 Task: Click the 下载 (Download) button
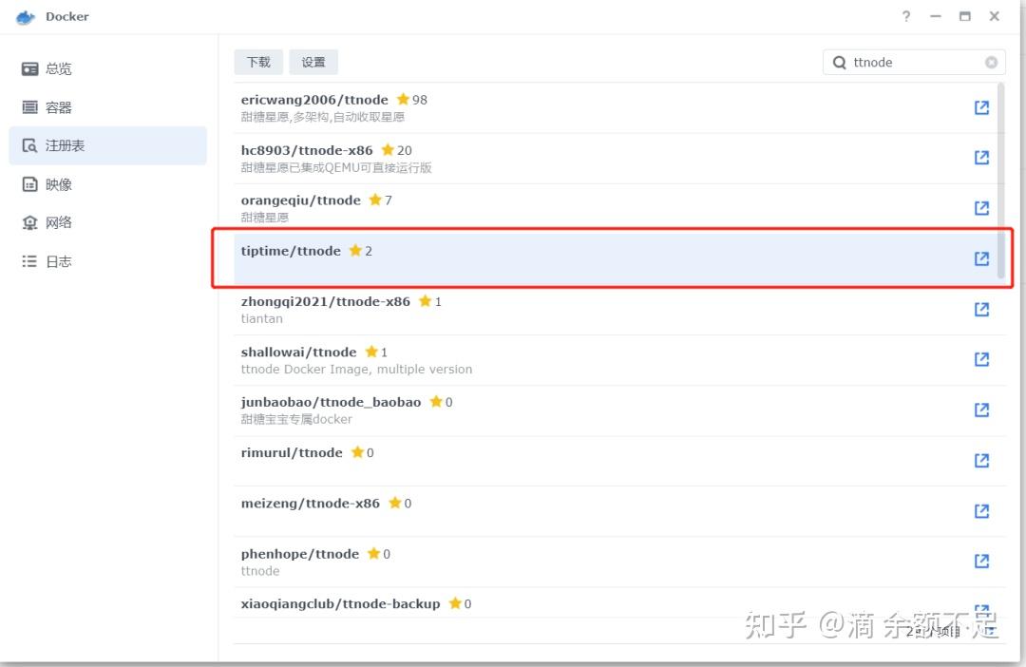(256, 62)
